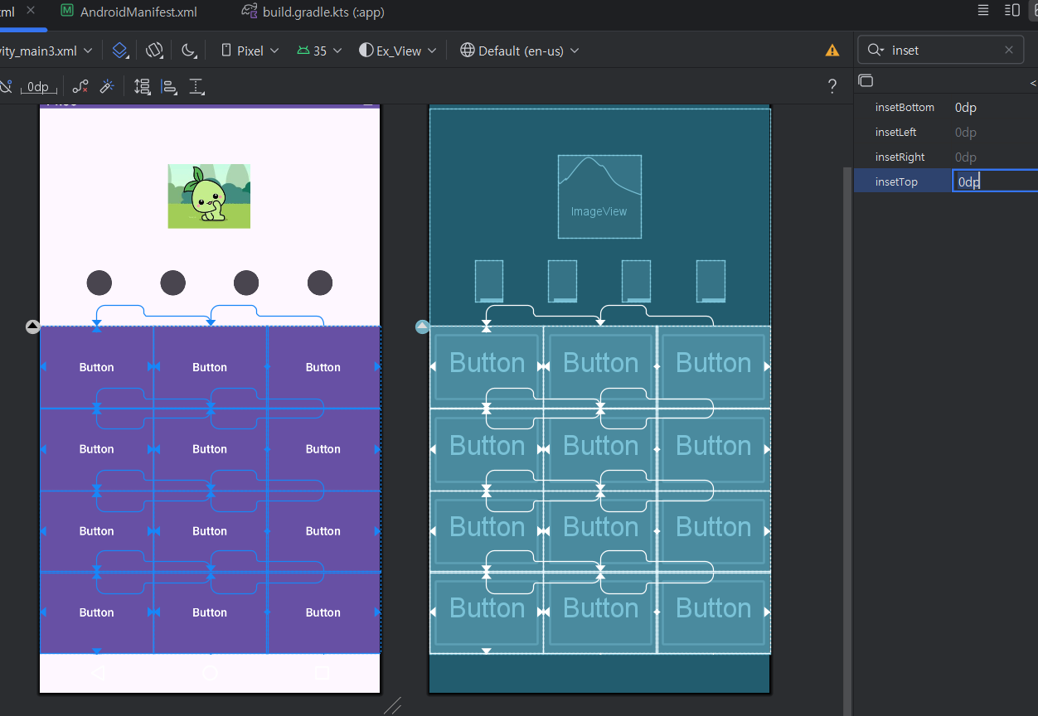Screen dimensions: 1038x716
Task: Select the insetRight attribute name
Action: 900,157
